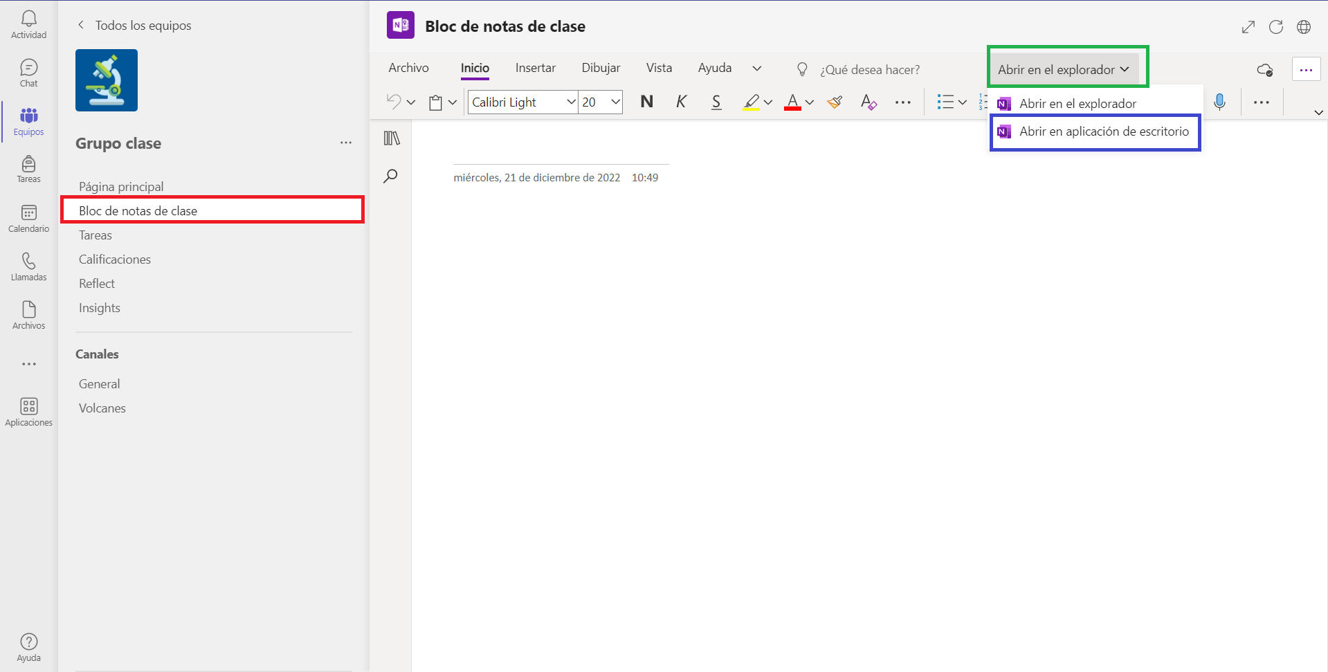The image size is (1328, 672).
Task: Click the cloud sync status icon
Action: [x=1265, y=70]
